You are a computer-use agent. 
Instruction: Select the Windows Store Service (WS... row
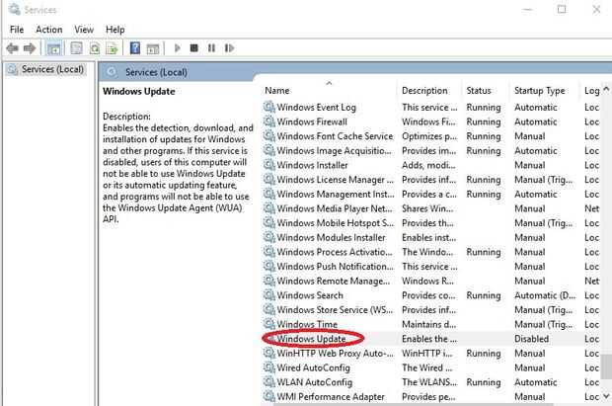tap(431, 310)
